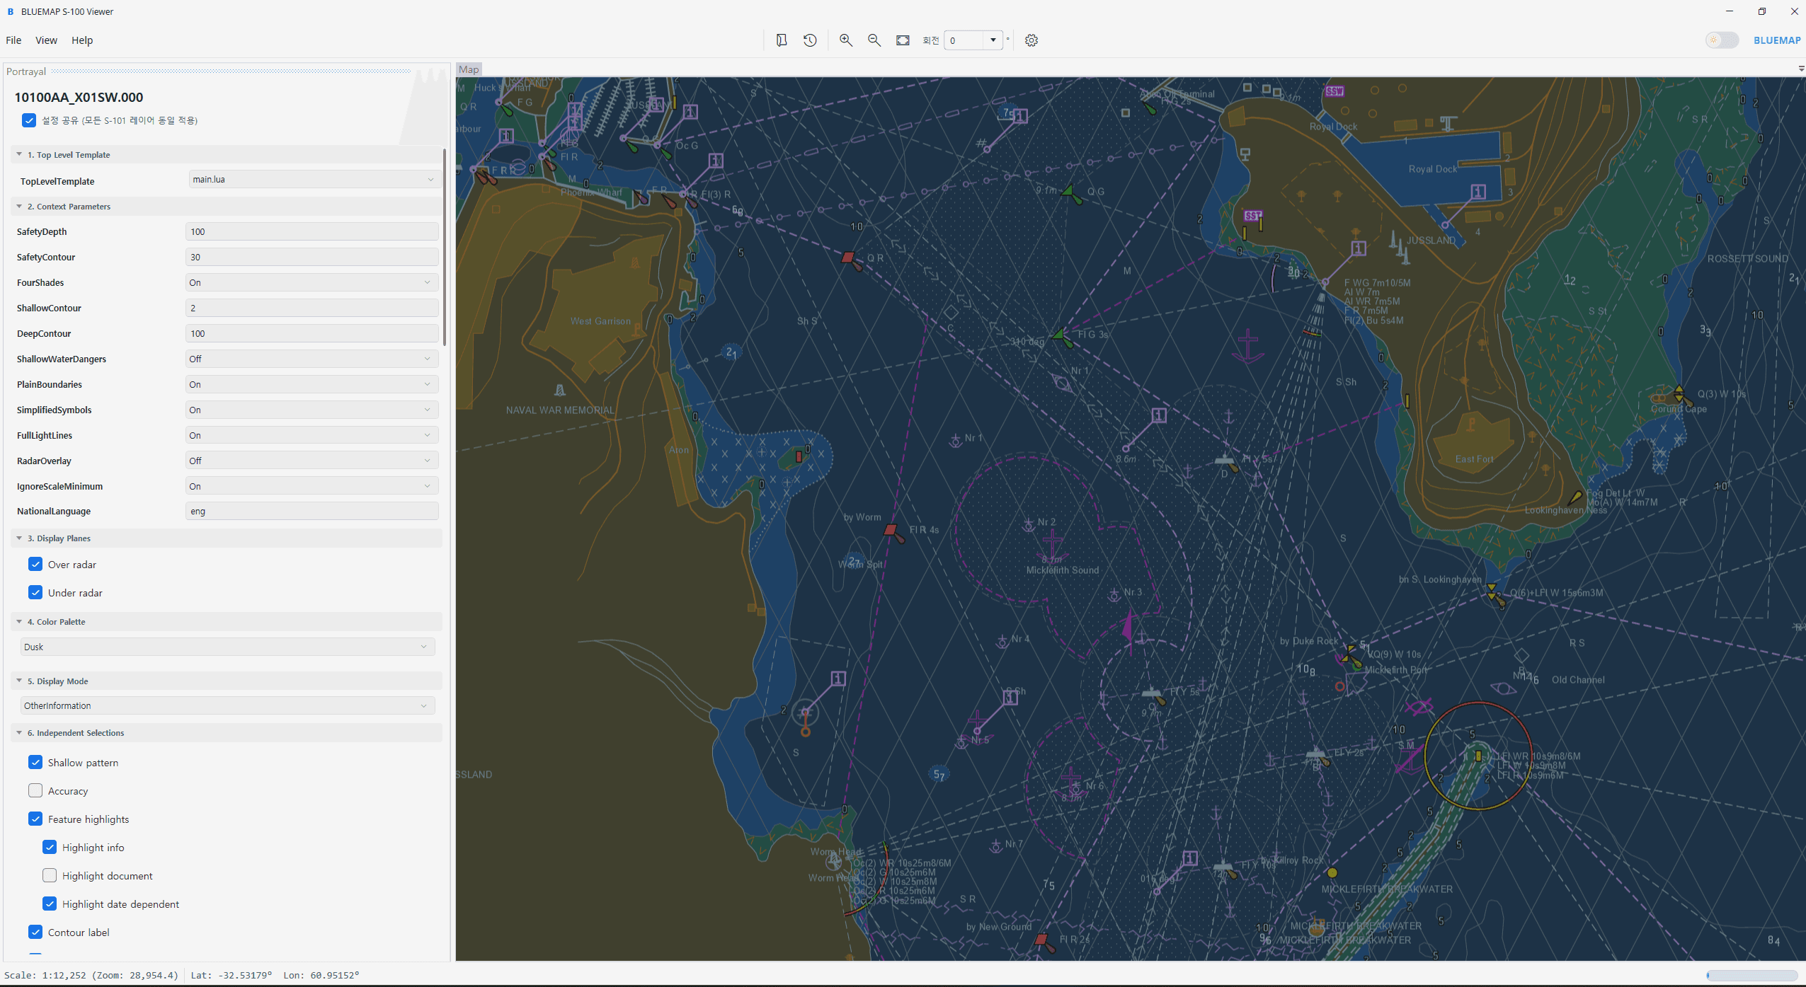1806x987 pixels.
Task: Click the red beacon on Alon islet
Action: click(x=799, y=456)
